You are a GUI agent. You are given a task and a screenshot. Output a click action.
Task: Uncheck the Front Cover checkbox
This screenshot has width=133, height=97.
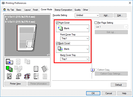57,23
